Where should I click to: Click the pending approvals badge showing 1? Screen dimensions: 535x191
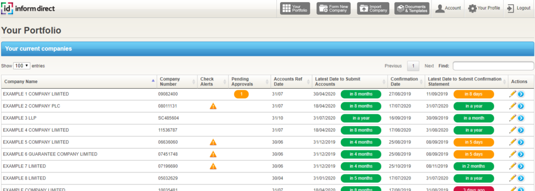click(241, 94)
